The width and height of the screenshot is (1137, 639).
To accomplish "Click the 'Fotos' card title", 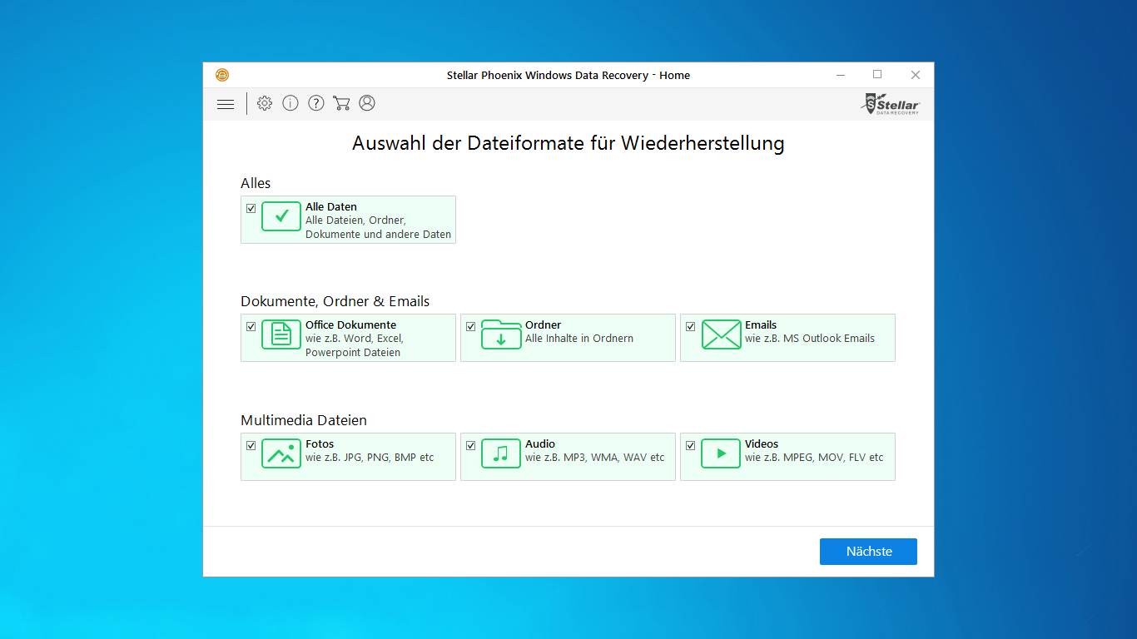I will [x=320, y=444].
